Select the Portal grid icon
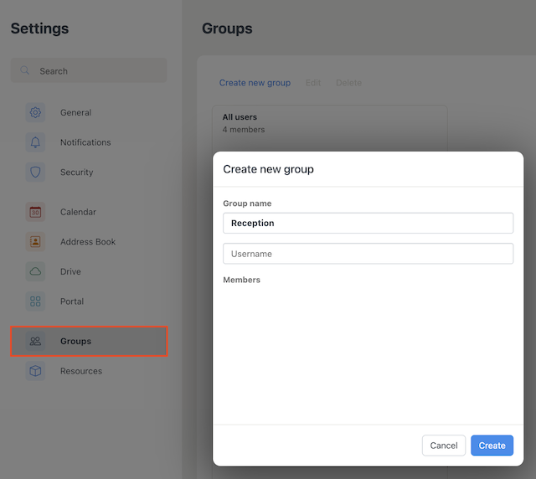Screen dimensions: 536x479 (35, 301)
